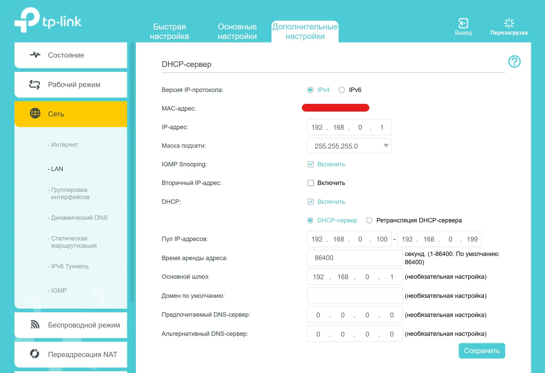Image resolution: width=545 pixels, height=373 pixels.
Task: Switch to Основные настройки tab
Action: point(237,32)
